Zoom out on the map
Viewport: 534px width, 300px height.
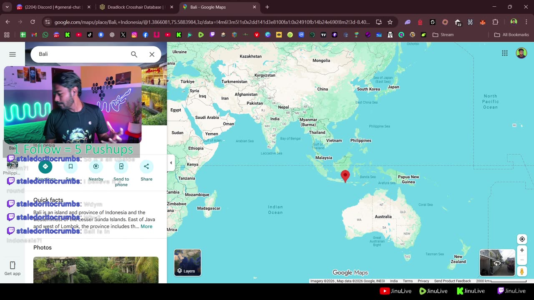[522, 260]
